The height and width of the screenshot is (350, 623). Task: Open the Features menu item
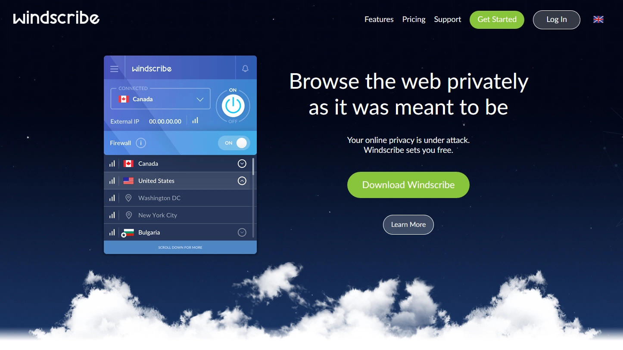pos(379,19)
